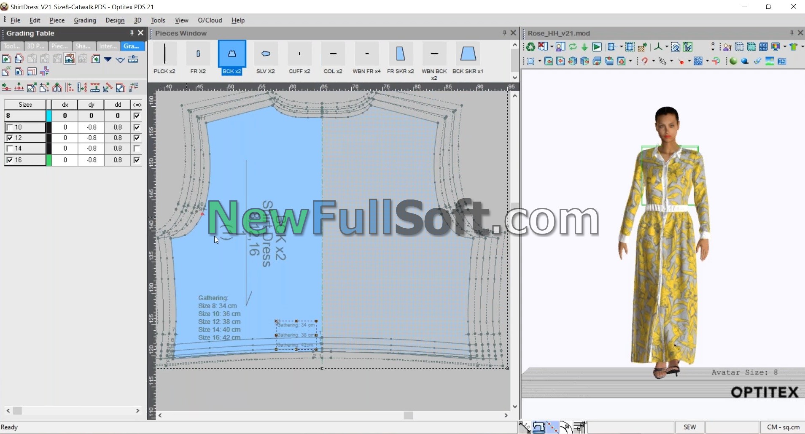805x434 pixels.
Task: Open the Piece menu
Action: pyautogui.click(x=57, y=20)
